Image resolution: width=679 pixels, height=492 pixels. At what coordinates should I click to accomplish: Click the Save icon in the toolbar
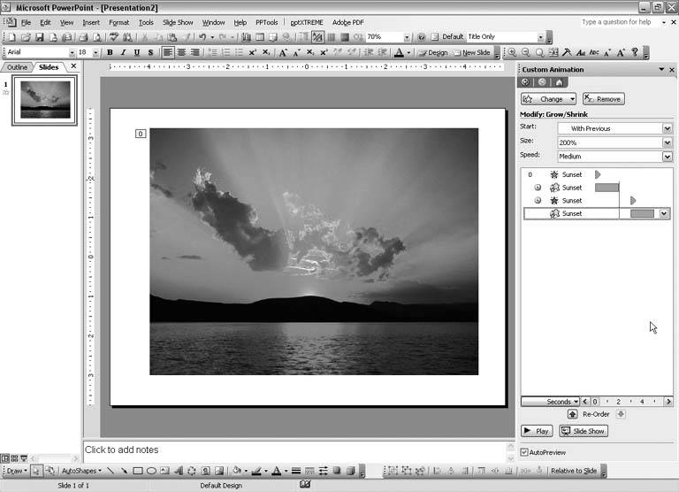click(x=40, y=38)
